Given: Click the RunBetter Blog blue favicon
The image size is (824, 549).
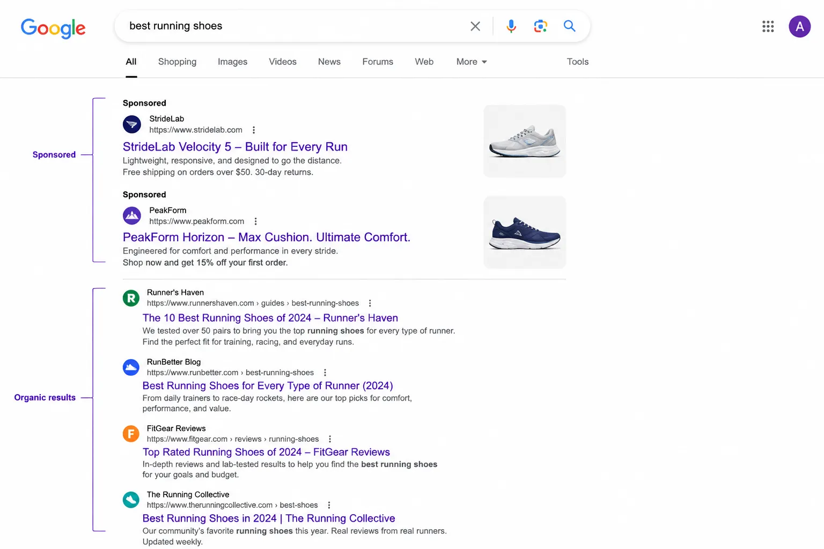Looking at the screenshot, I should [x=131, y=367].
